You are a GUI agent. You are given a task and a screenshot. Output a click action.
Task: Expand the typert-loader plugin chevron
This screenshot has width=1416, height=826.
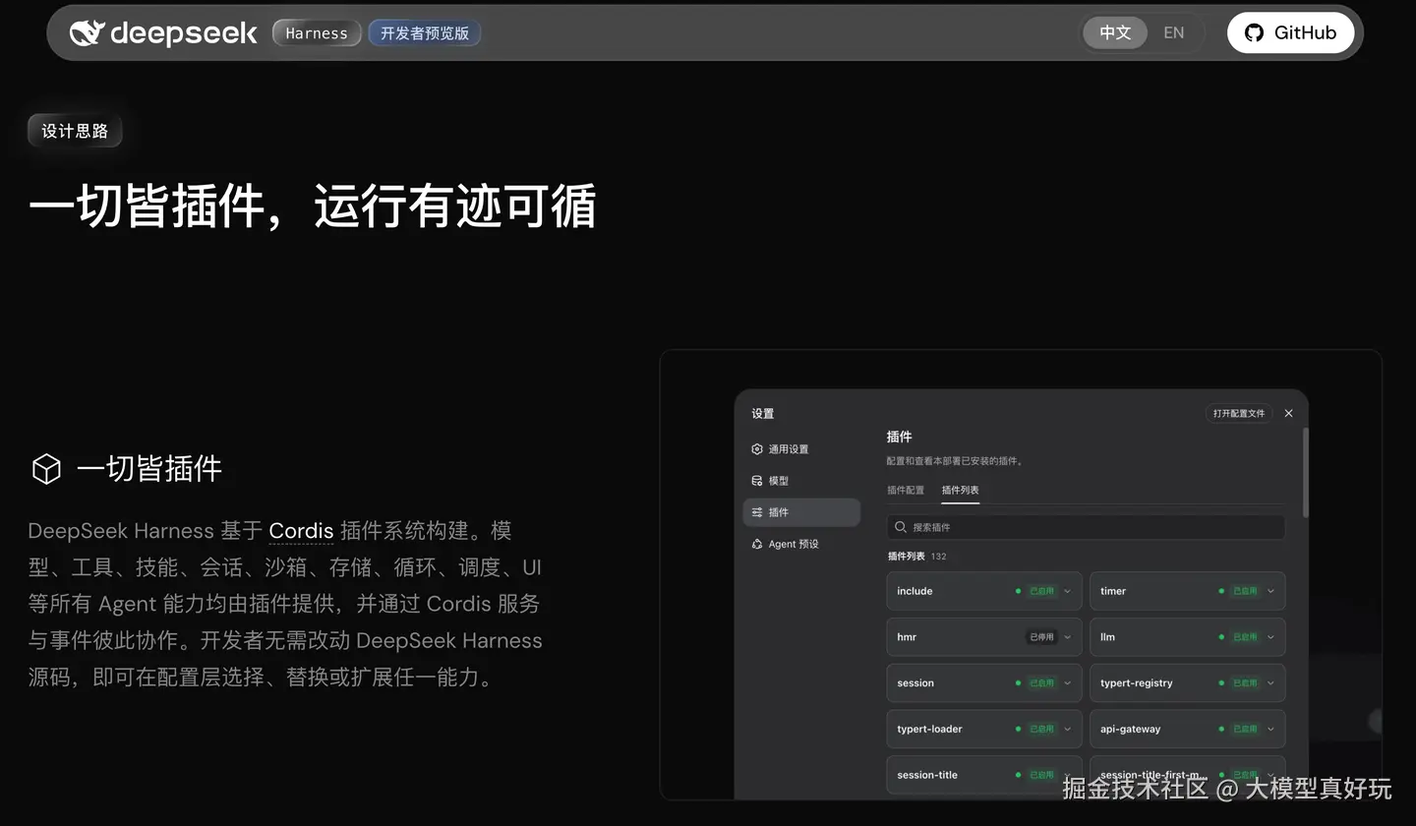pos(1068,729)
